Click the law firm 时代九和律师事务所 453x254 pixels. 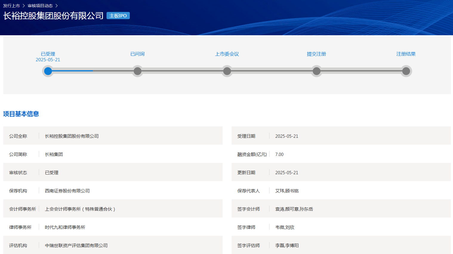[x=65, y=227]
